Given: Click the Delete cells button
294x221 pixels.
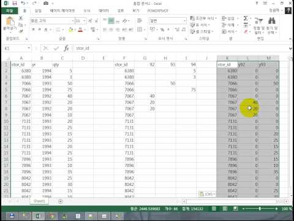Looking at the screenshot, I should tap(230, 25).
